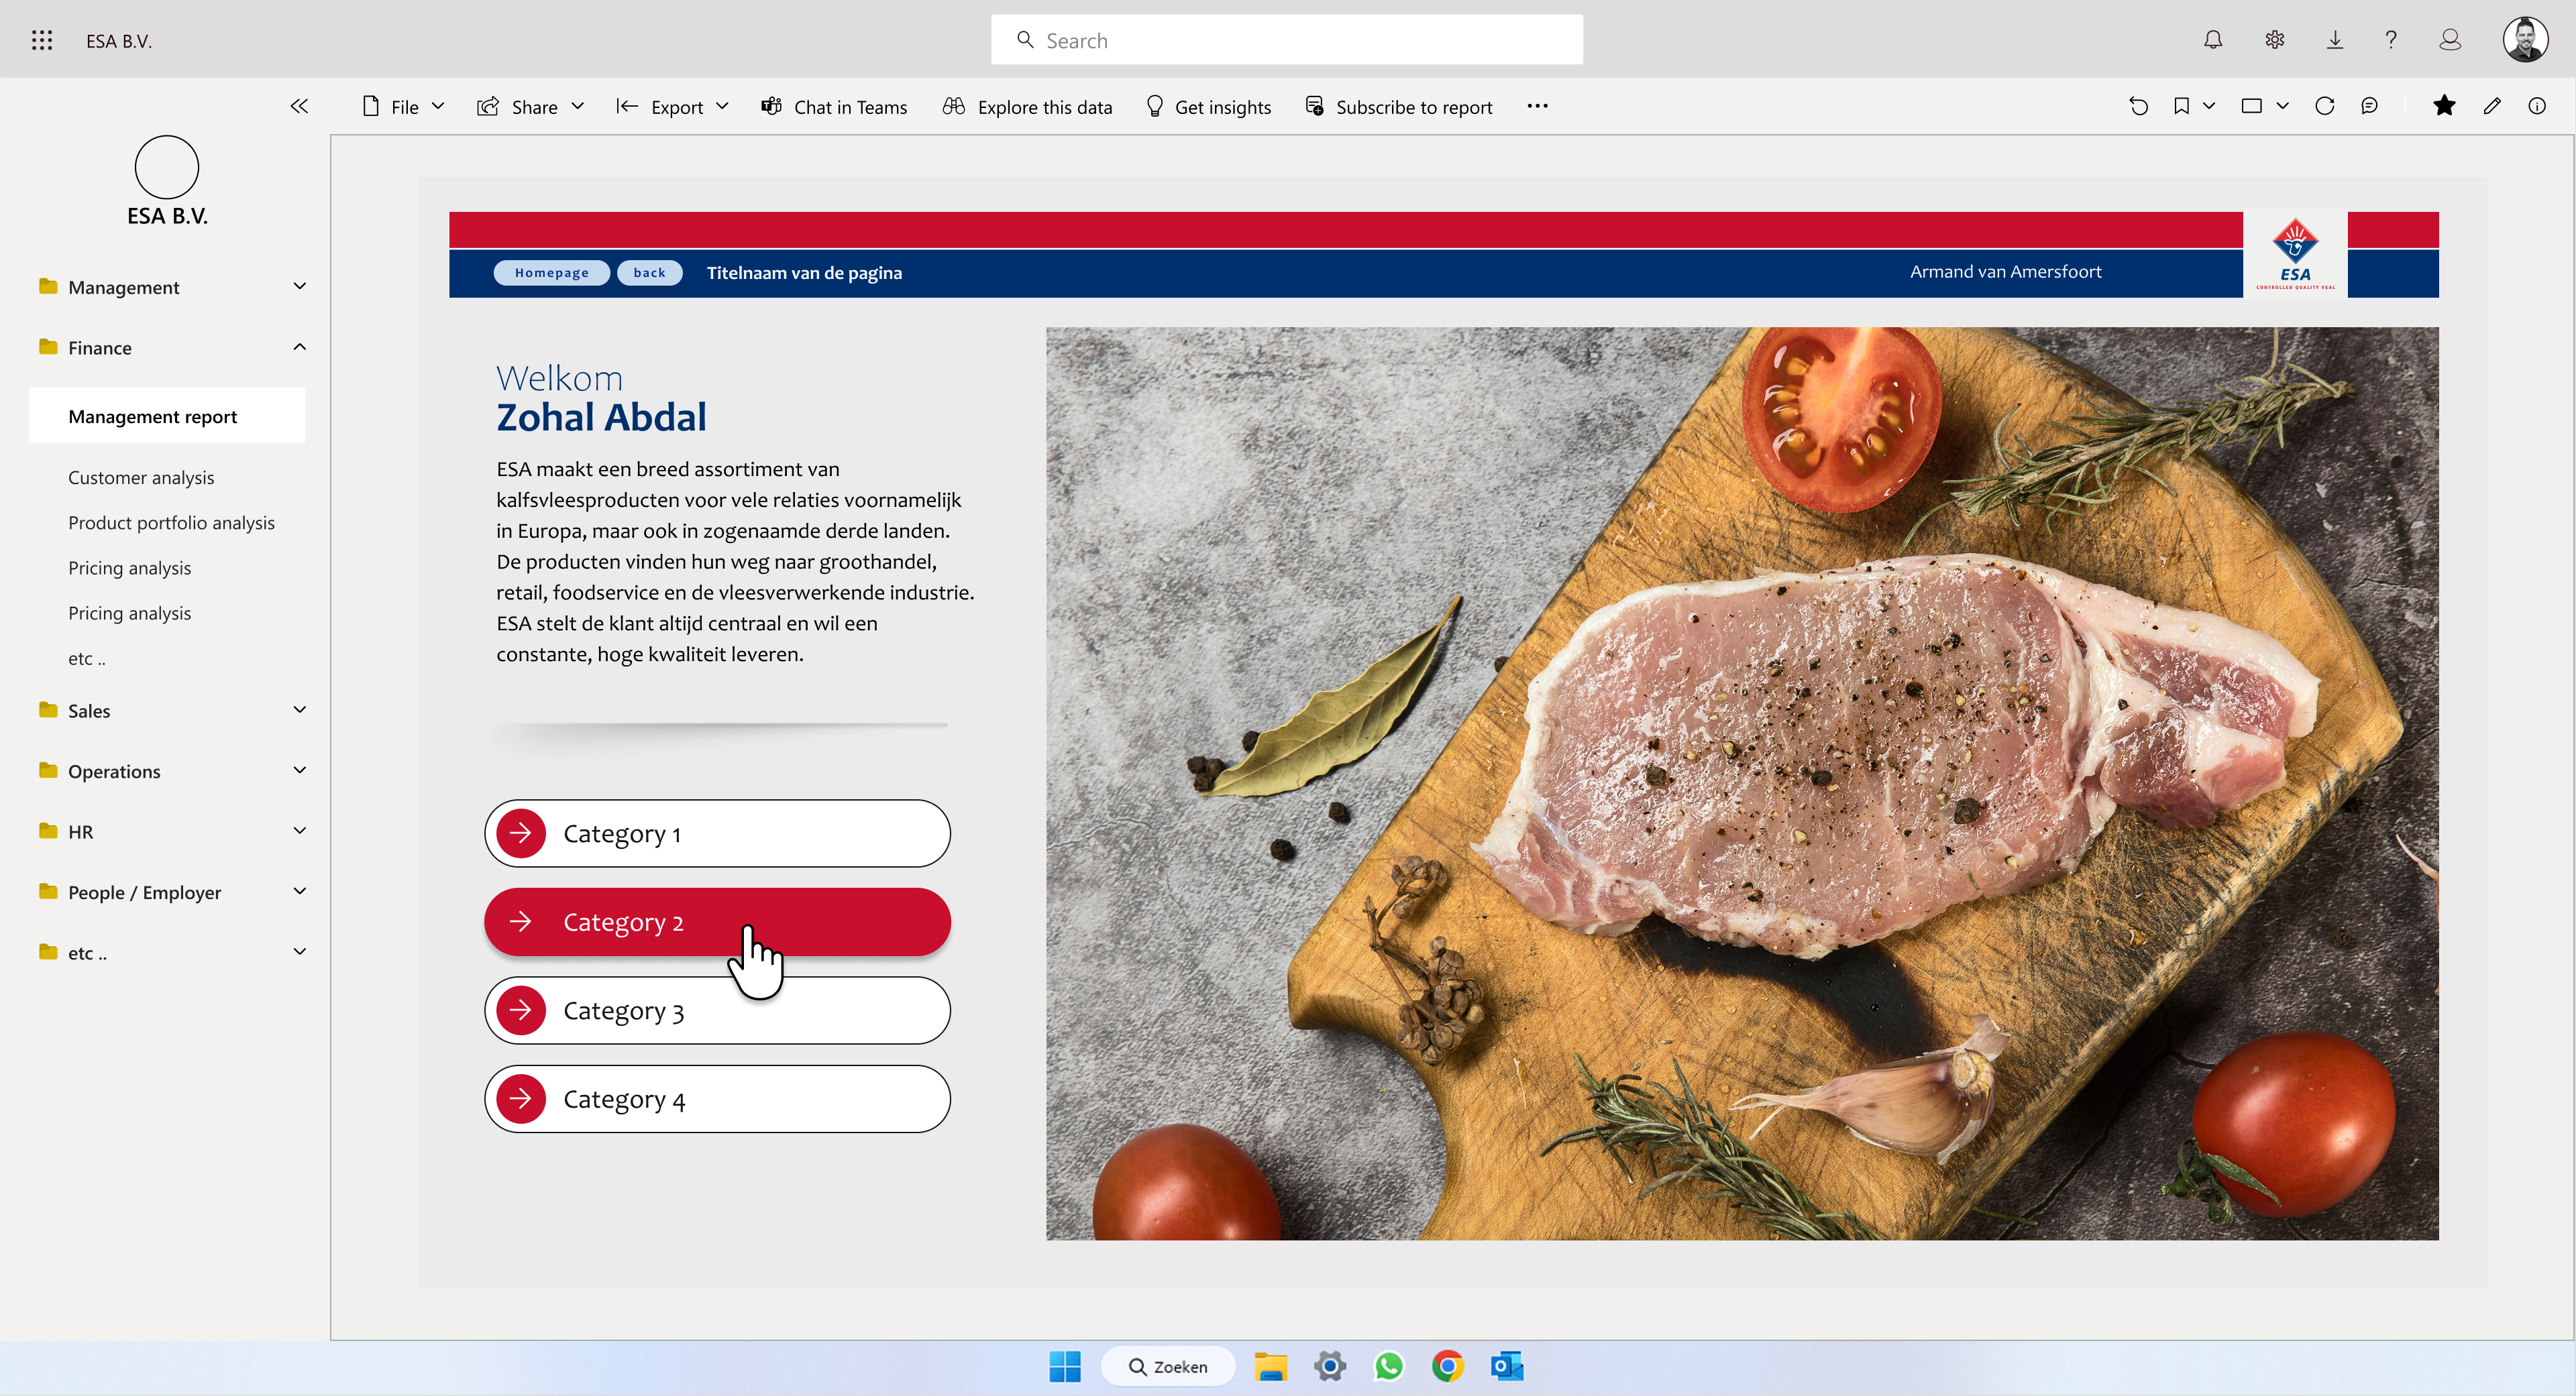Open Category 1
The height and width of the screenshot is (1396, 2576).
point(717,833)
